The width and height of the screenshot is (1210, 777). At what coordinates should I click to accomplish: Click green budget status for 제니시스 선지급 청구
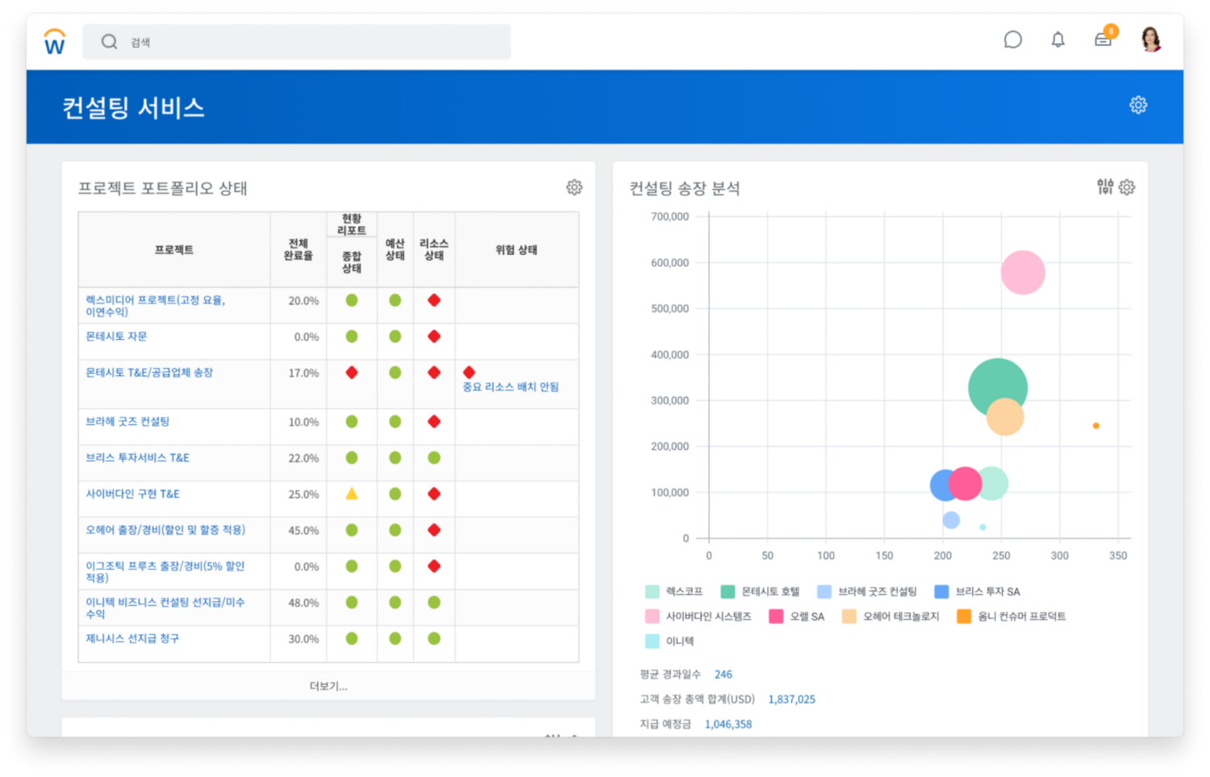pos(395,638)
